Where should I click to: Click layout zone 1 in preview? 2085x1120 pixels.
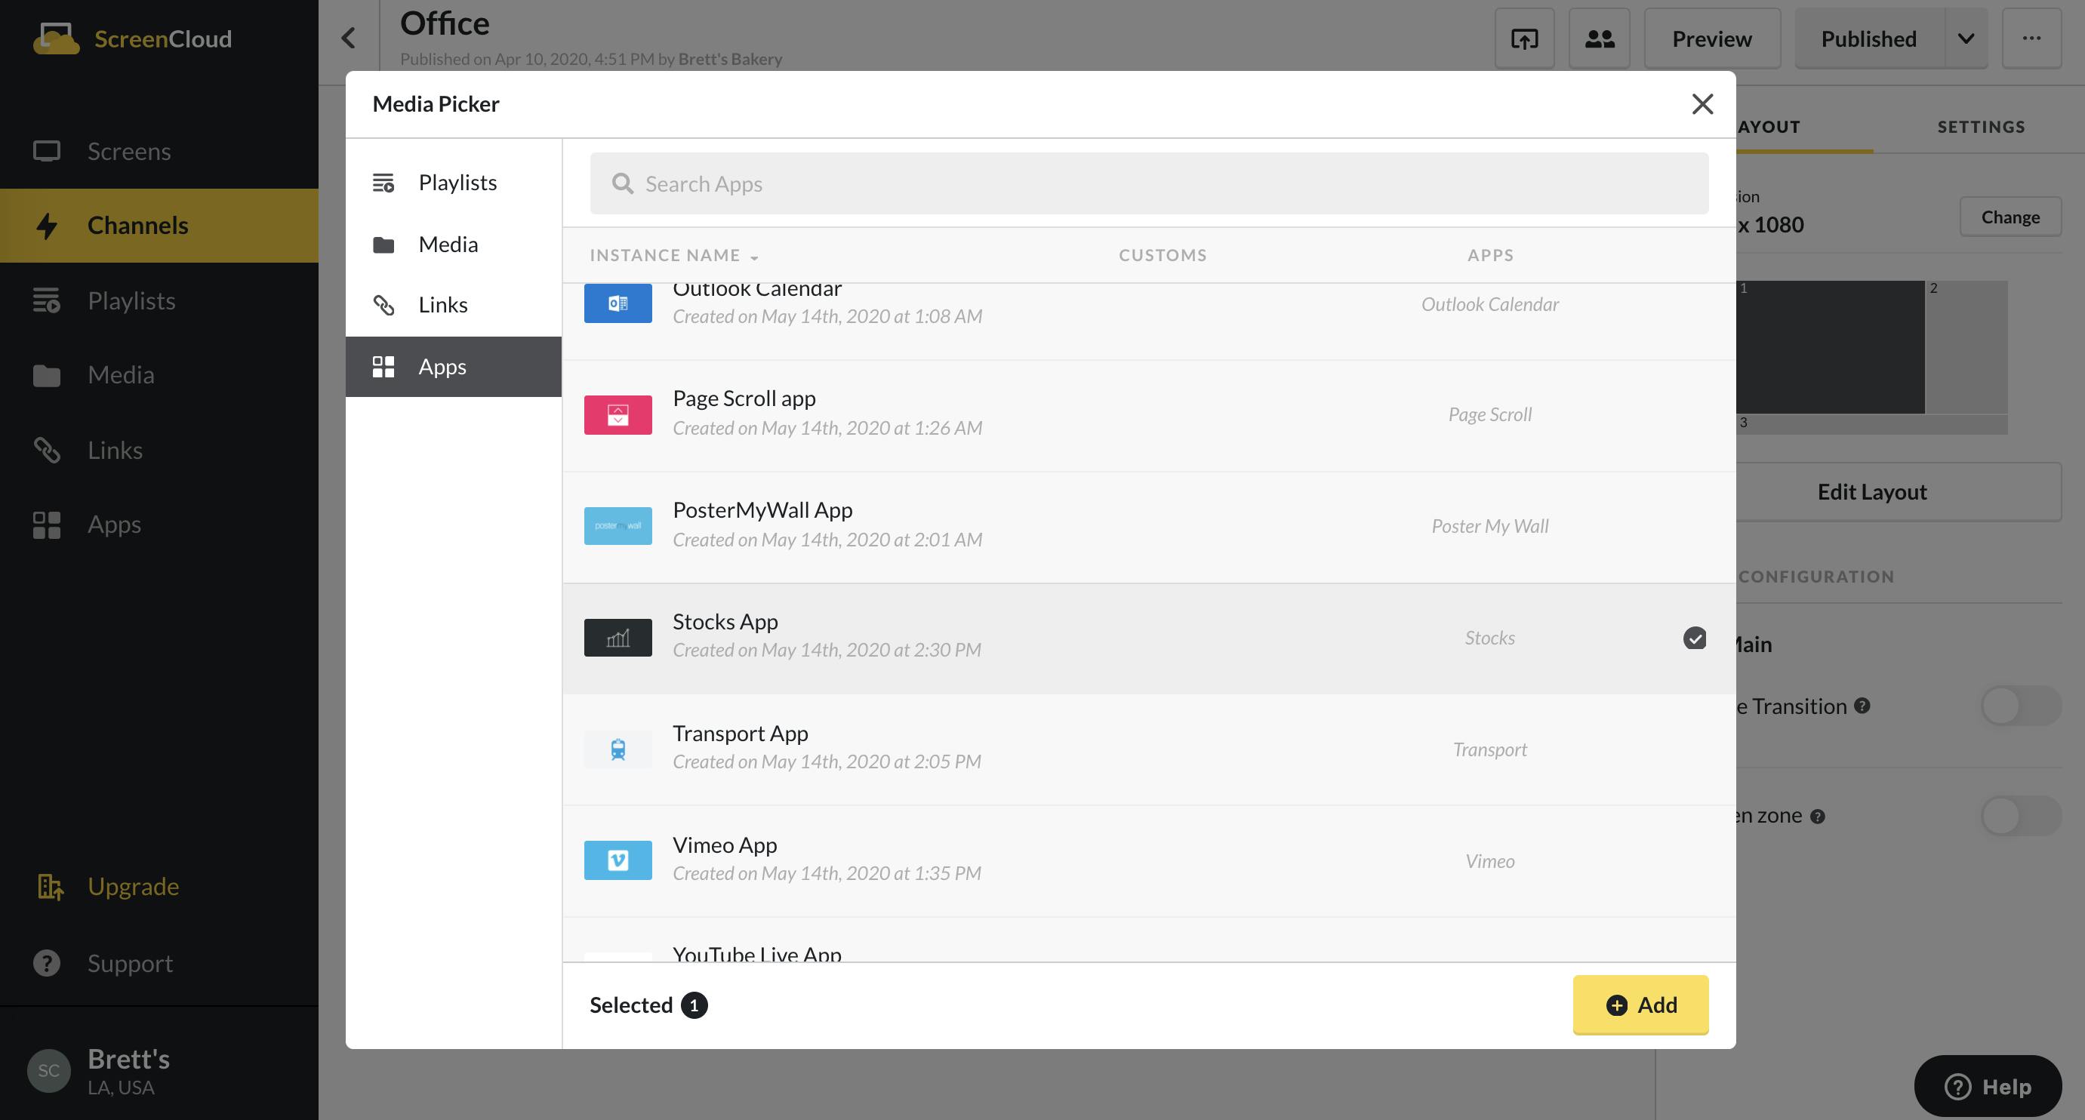pos(1830,347)
